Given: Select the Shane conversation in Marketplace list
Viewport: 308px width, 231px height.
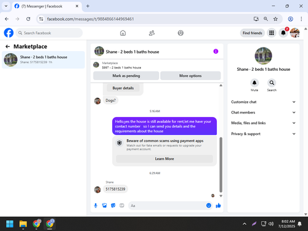Looking at the screenshot, I should pyautogui.click(x=43, y=60).
